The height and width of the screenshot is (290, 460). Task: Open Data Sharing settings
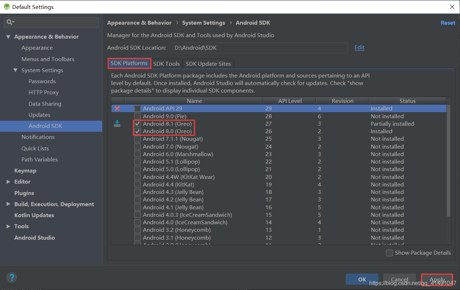click(45, 104)
